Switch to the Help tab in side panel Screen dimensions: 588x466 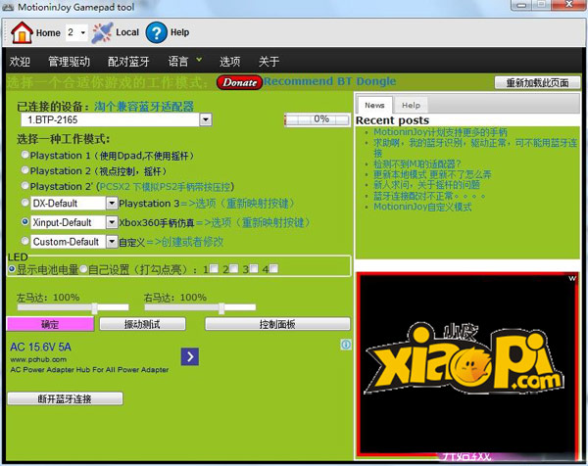click(x=411, y=106)
